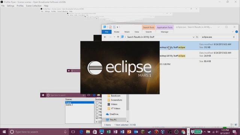
Task: Expand address bar history dropdown
Action: [193, 37]
